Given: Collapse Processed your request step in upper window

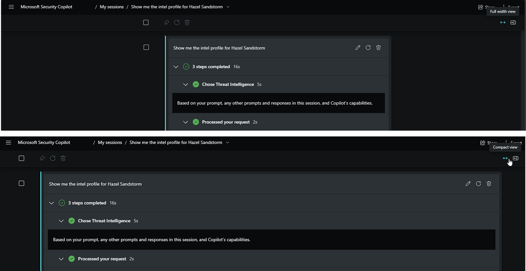Looking at the screenshot, I should [186, 122].
